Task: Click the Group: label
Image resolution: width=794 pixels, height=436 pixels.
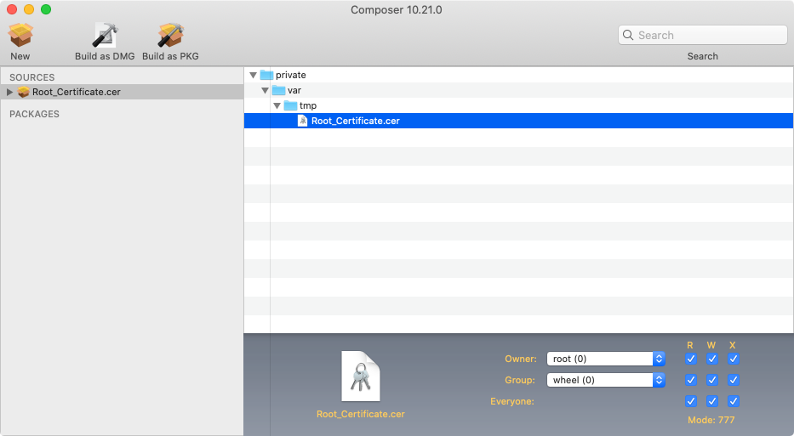Action: tap(520, 380)
